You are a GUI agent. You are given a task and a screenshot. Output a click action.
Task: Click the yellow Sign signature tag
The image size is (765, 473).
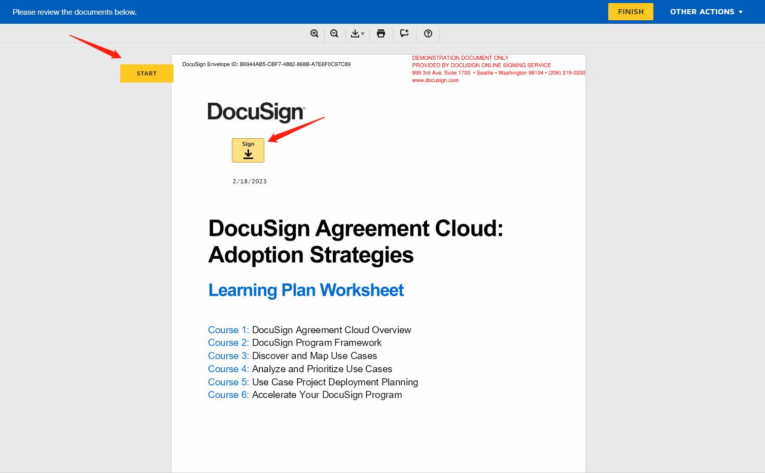pos(248,150)
